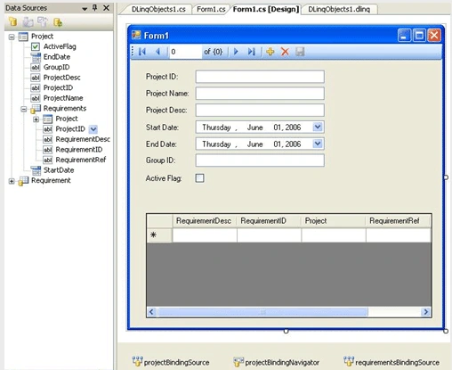Screen dimensions: 452x370
Task: Click the RequirementDesc column header
Action: tap(205, 221)
